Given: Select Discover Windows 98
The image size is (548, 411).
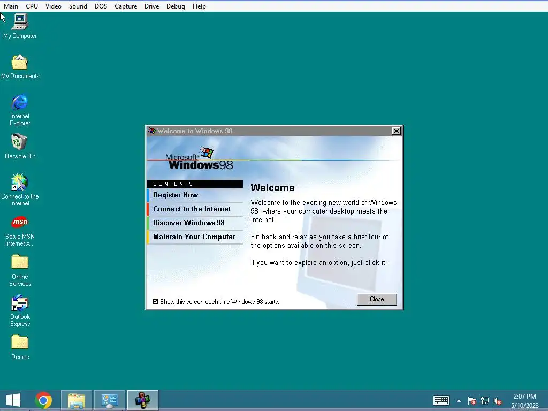Looking at the screenshot, I should point(195,223).
